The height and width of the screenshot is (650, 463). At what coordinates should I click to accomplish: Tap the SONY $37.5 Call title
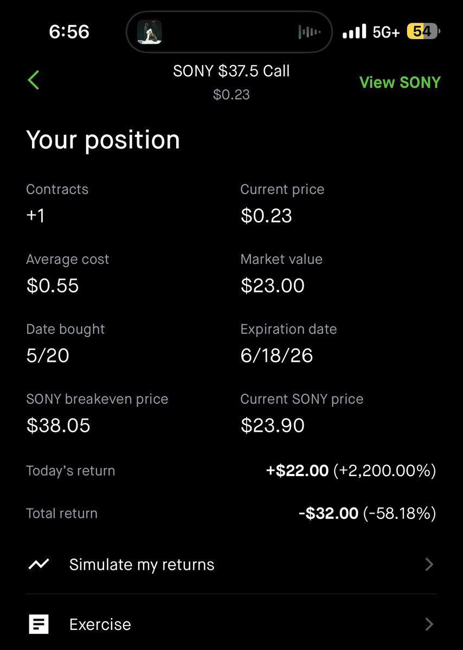click(x=232, y=71)
